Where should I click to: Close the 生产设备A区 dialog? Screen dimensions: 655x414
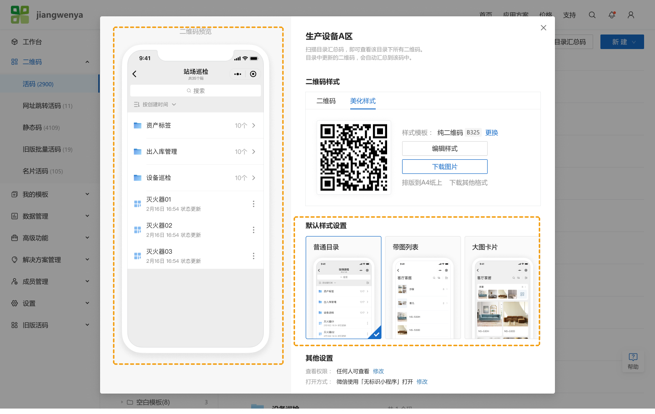[x=544, y=28]
